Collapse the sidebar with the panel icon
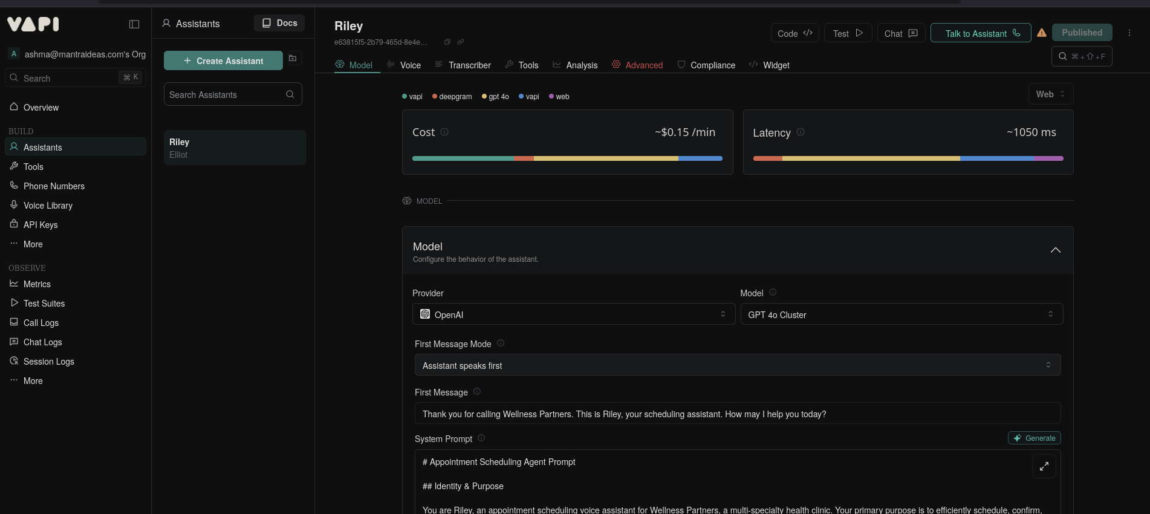 (x=134, y=24)
